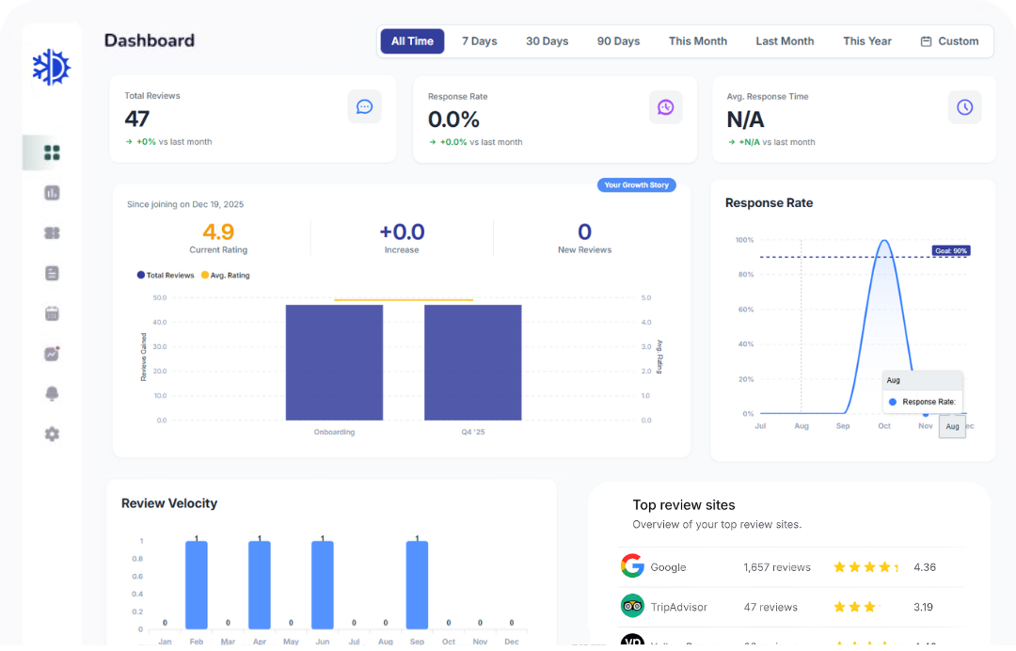Click the Q4 '25 bar in chart
The height and width of the screenshot is (651, 1016).
(x=472, y=362)
